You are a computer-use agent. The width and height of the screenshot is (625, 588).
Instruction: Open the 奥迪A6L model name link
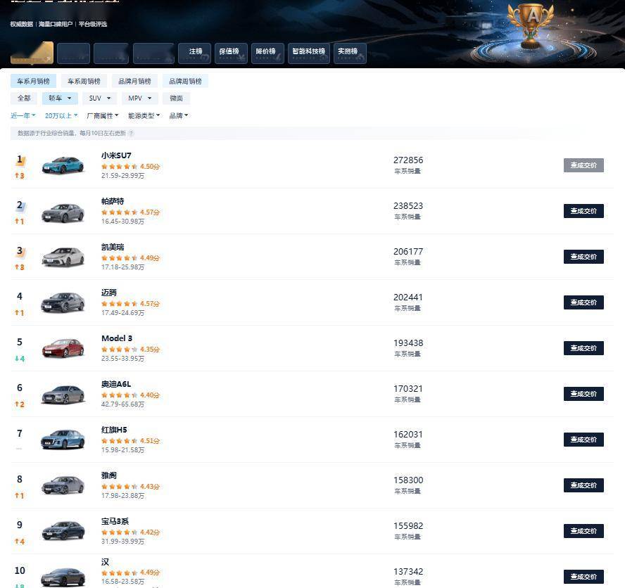coord(116,384)
